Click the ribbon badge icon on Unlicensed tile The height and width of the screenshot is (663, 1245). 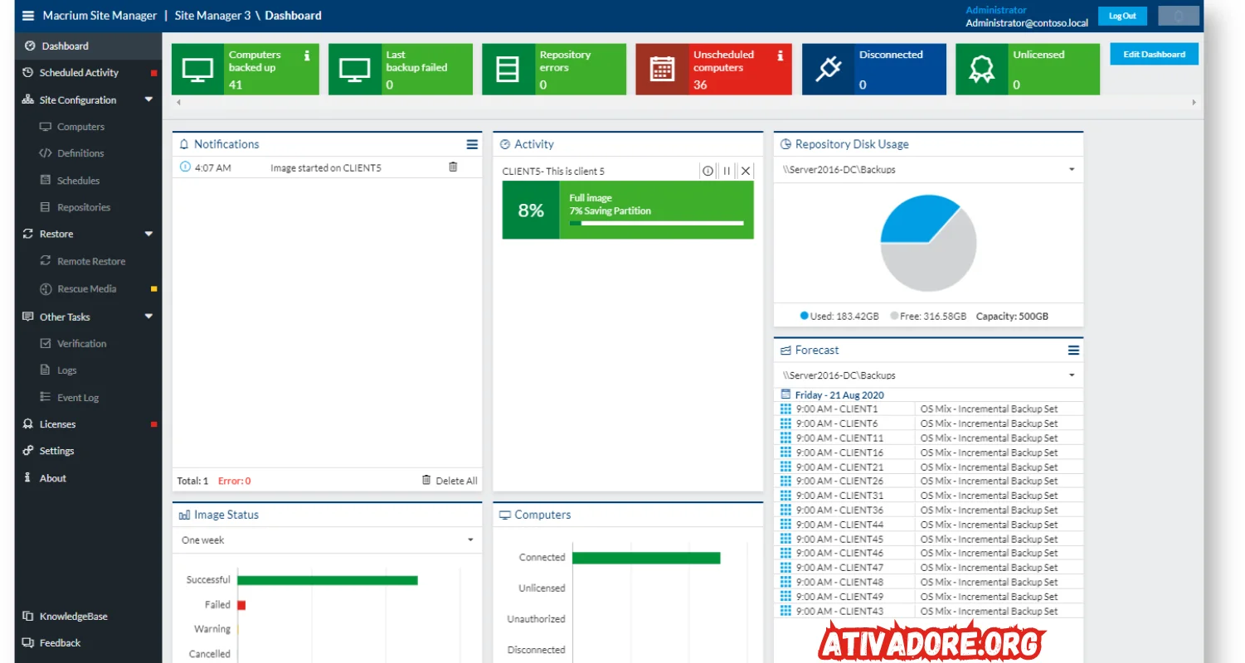tap(982, 70)
